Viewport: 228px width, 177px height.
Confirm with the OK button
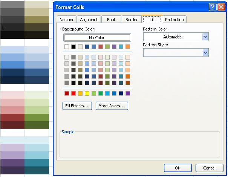pos(178,168)
